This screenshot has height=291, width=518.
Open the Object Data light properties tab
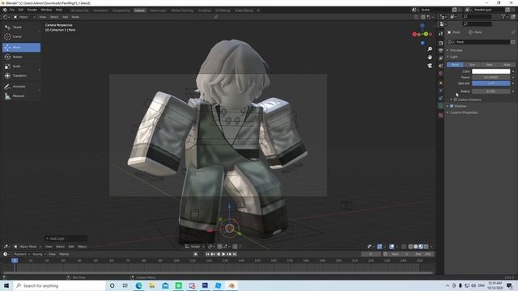pos(440,106)
